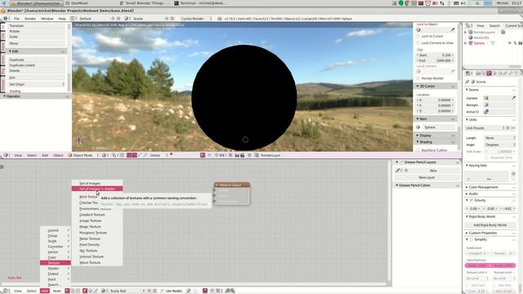Click Search... in the Add menu
The height and width of the screenshot is (294, 523).
pos(56,285)
